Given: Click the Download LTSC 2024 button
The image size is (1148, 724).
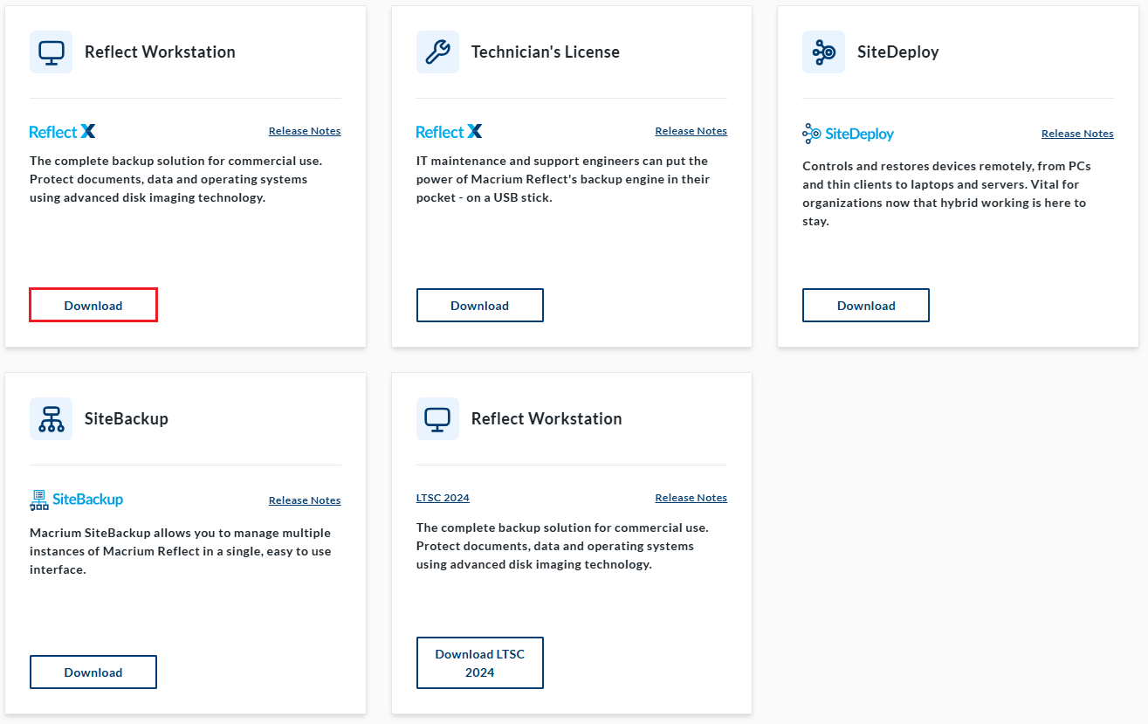Looking at the screenshot, I should click(479, 662).
